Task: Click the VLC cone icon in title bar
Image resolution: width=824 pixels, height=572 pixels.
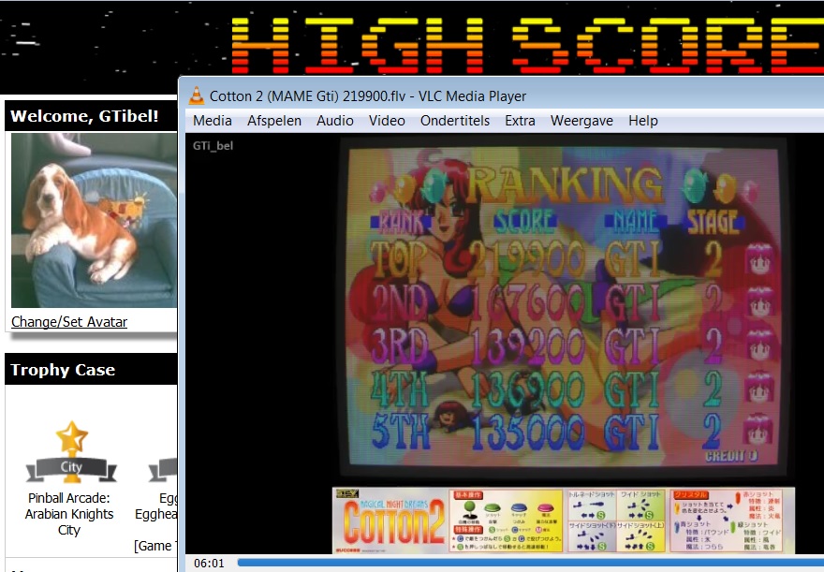Action: click(x=196, y=95)
